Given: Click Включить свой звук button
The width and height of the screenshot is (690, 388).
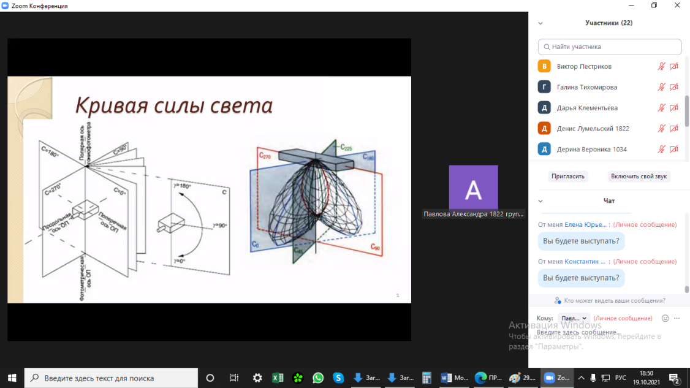Looking at the screenshot, I should pos(639,176).
